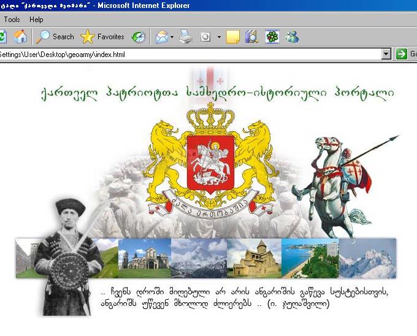Open the Messenger people icon

(x=292, y=37)
